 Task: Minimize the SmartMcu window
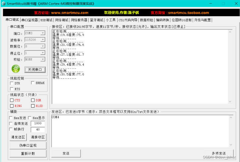pos(211,3)
